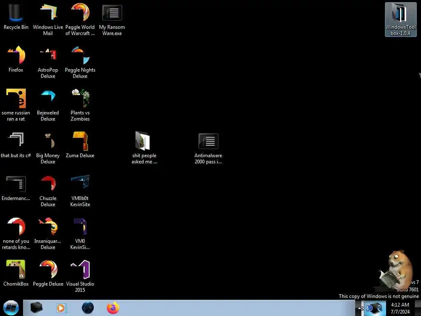Open the dark globe taskbar icon

tap(88, 308)
